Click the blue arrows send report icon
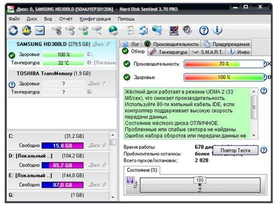 tap(143, 30)
